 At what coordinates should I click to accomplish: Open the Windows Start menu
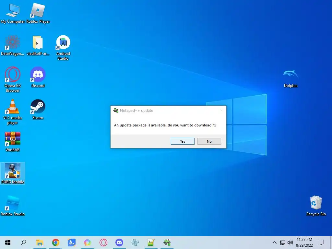coord(8,243)
